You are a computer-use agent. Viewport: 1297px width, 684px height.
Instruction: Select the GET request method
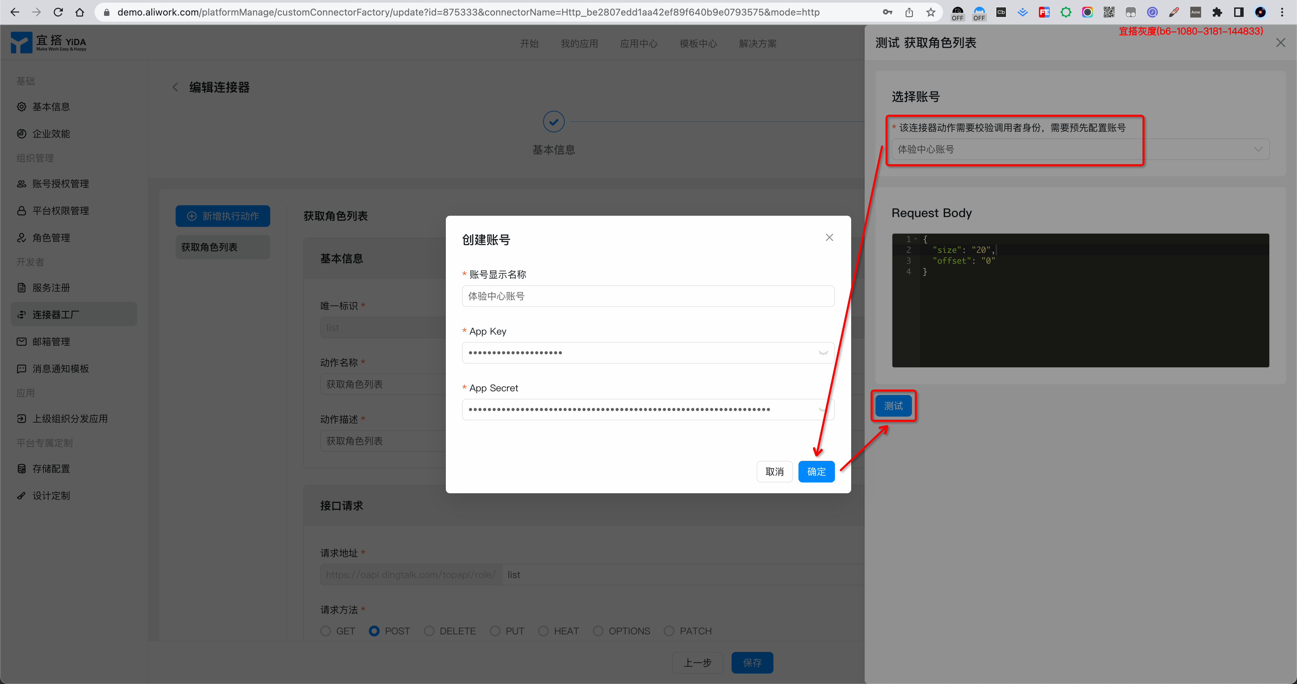click(x=326, y=631)
